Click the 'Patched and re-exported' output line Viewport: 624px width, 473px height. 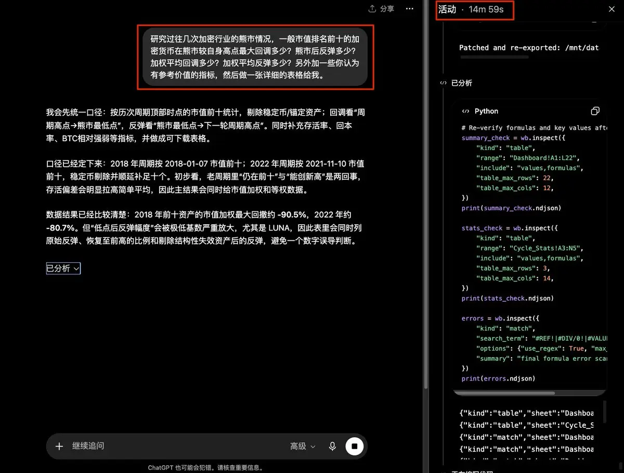tap(529, 47)
